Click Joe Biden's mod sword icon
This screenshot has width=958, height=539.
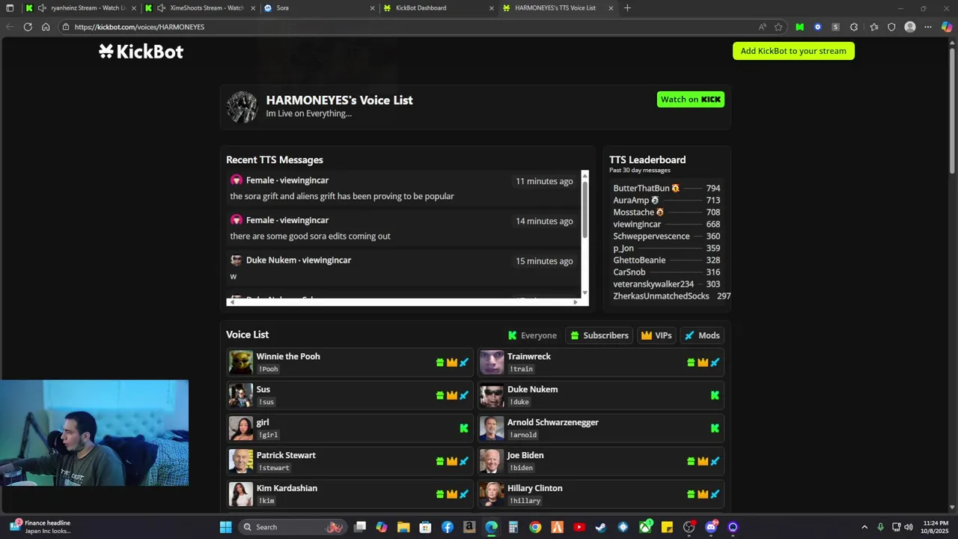(x=715, y=461)
